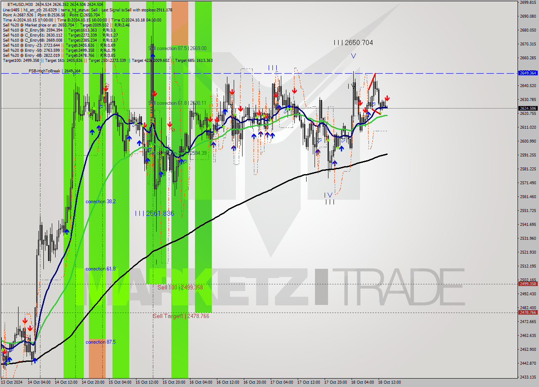
Task: Click the '16 Oct 04:00' time label
Action: (201, 382)
